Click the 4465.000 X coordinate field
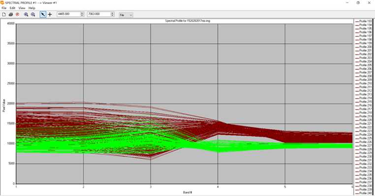The image size is (375, 196). point(68,14)
